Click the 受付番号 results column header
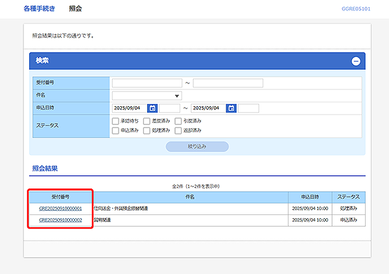The image size is (389, 274). tap(60, 197)
